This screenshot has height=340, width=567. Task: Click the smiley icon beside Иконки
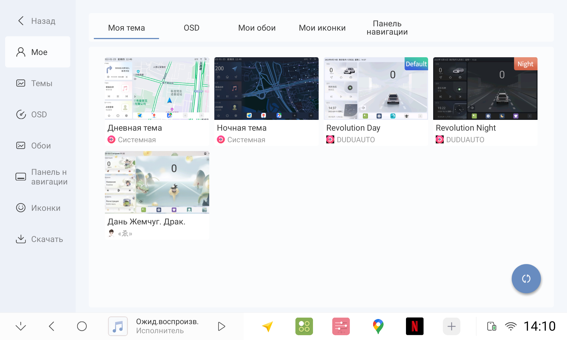click(21, 208)
